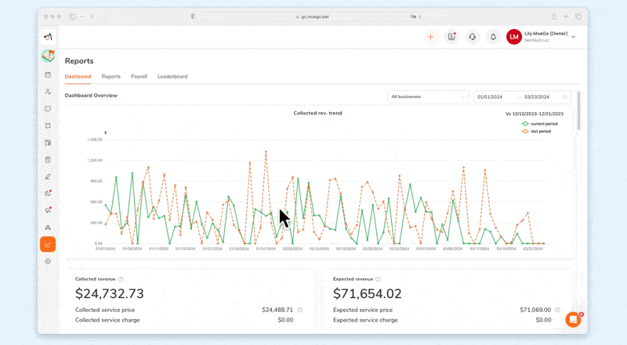Viewport: 627px width, 345px height.
Task: Open the three-circle cluster icon in sidebar
Action: click(x=48, y=227)
